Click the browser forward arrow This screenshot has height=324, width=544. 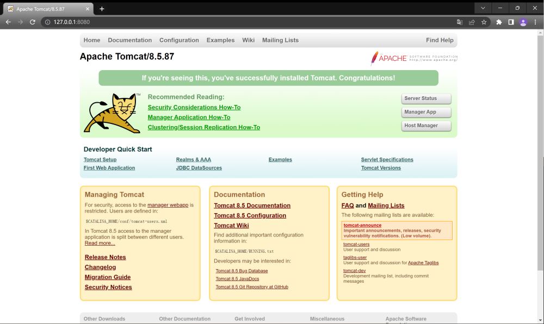tap(21, 22)
